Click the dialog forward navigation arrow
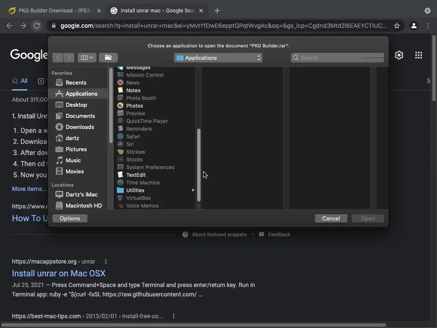The width and height of the screenshot is (437, 328). point(69,58)
